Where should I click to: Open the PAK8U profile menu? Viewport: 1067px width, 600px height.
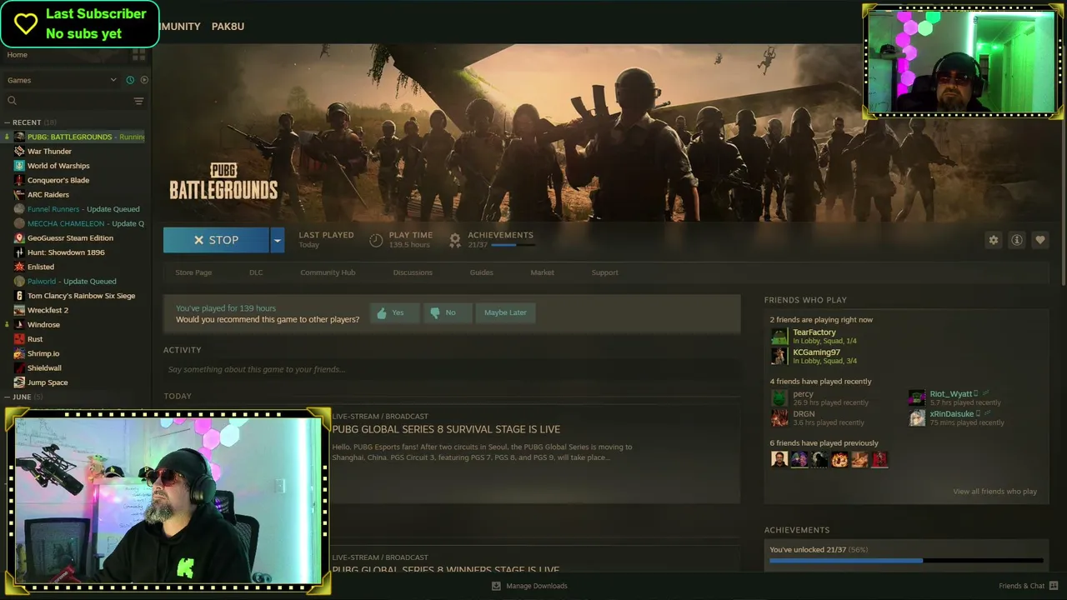click(x=228, y=27)
